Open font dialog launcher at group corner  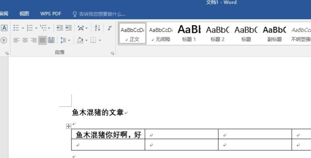pos(7,53)
